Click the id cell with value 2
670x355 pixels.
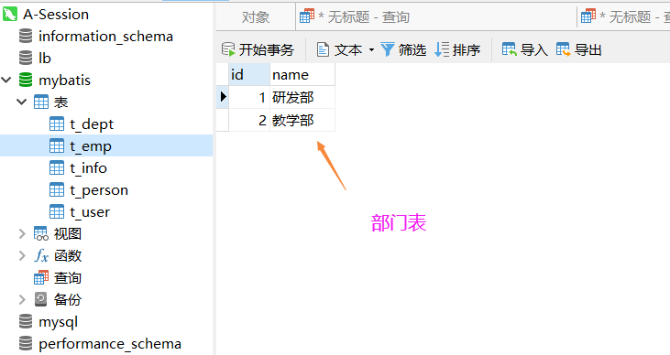tap(249, 120)
